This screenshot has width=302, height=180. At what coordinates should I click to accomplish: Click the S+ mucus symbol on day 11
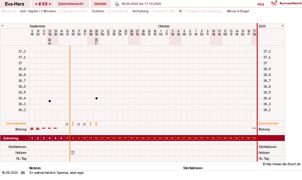coord(90,124)
